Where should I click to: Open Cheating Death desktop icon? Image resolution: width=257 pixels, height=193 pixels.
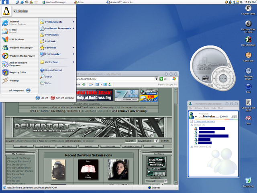pyautogui.click(x=248, y=74)
